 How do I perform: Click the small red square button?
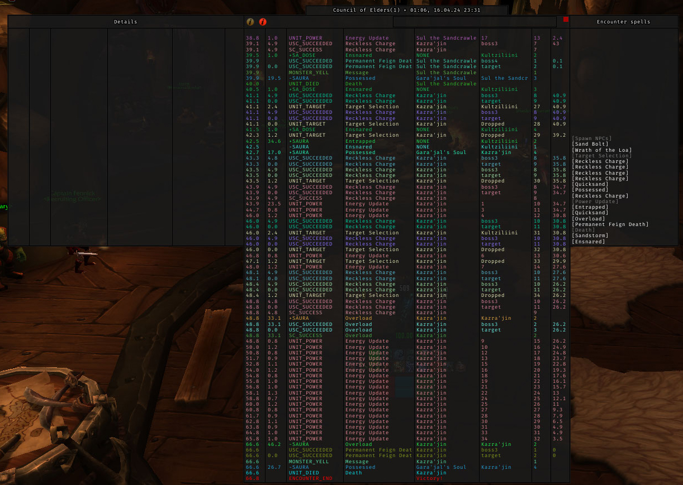pyautogui.click(x=566, y=20)
